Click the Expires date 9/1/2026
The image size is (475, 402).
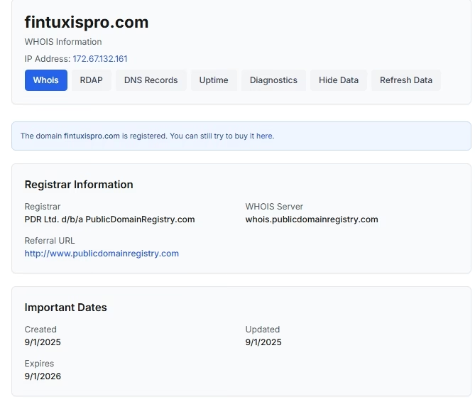[43, 376]
